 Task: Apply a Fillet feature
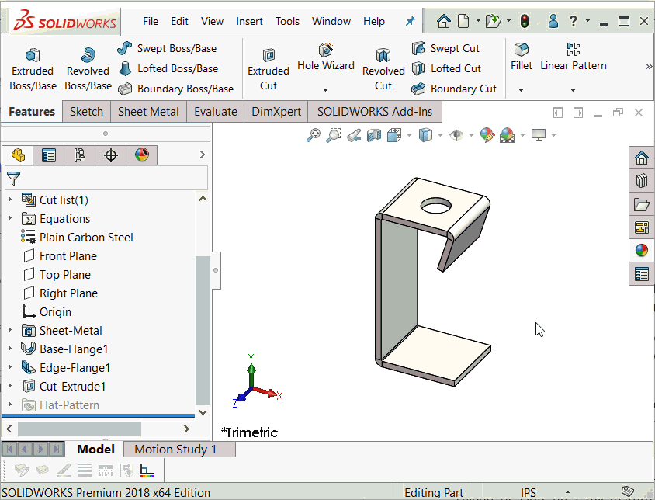pos(521,58)
